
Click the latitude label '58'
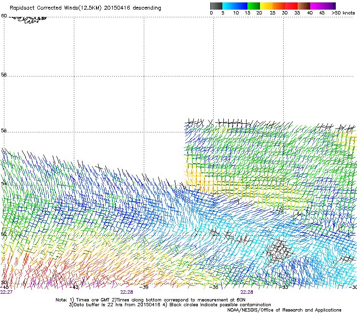[x=4, y=75]
